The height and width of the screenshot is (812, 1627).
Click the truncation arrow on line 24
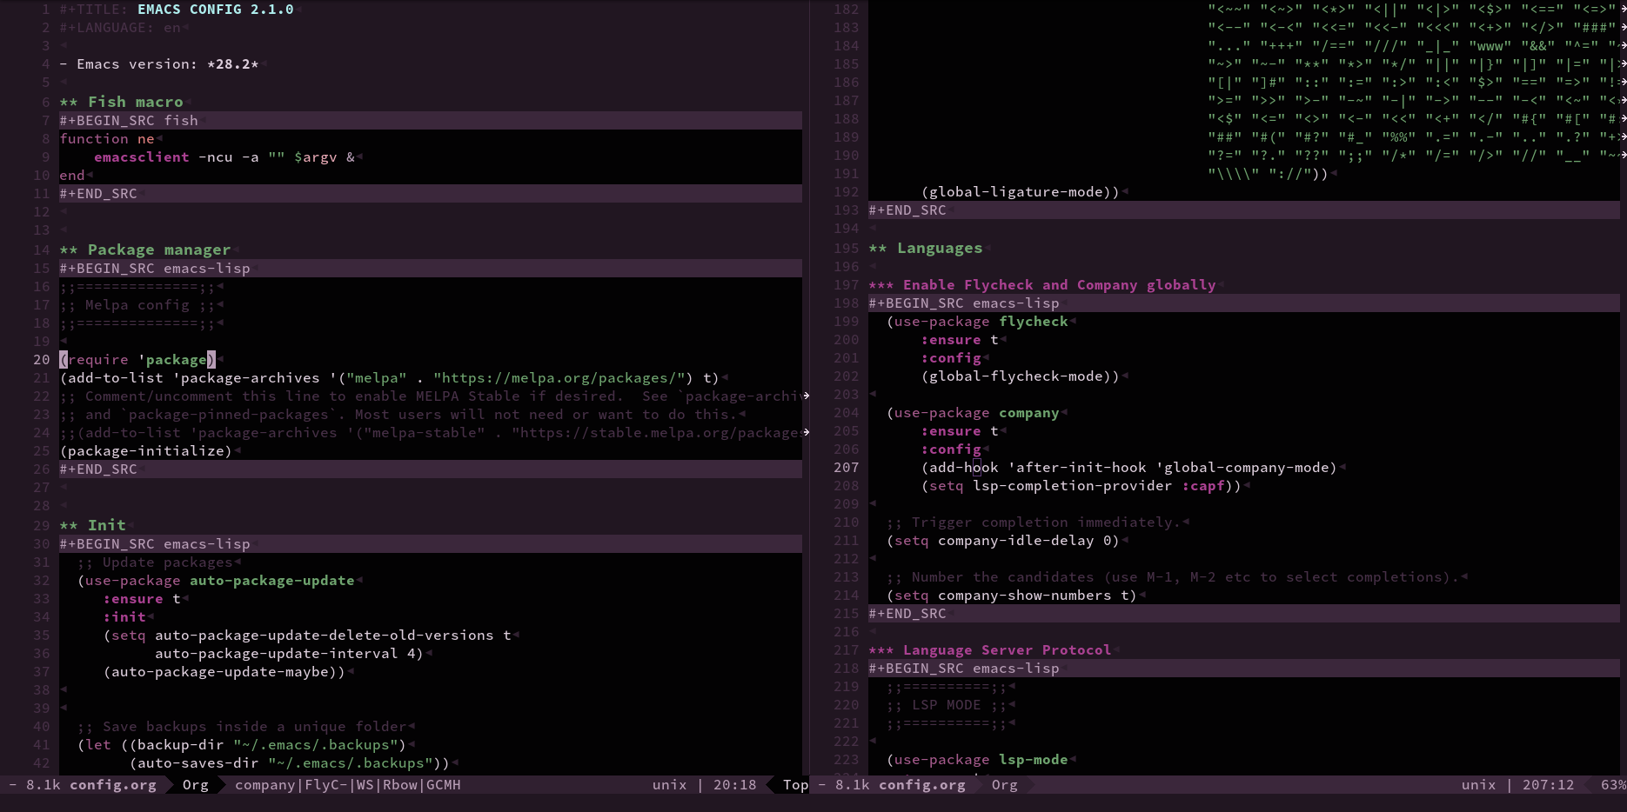tap(807, 432)
